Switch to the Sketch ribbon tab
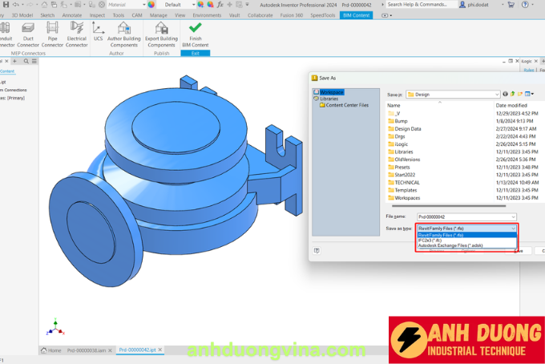 pos(47,15)
